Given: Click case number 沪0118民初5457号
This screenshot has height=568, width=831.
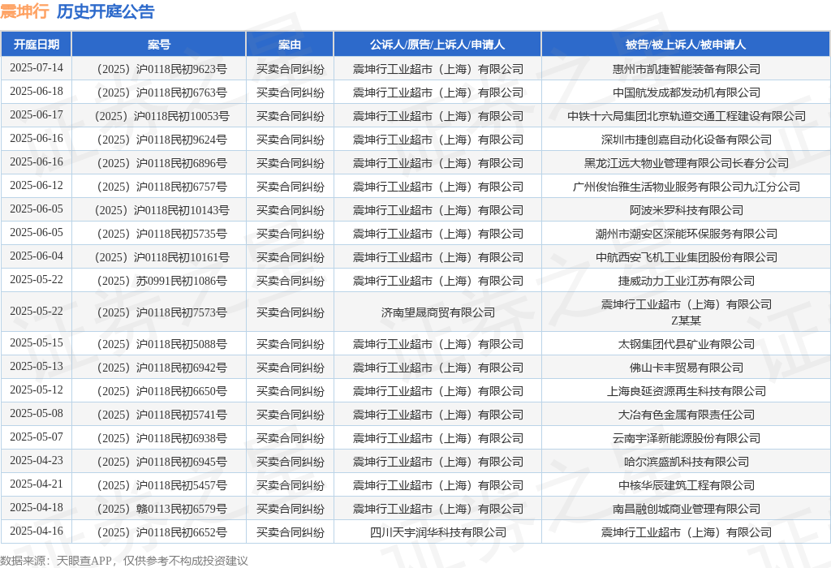Looking at the screenshot, I should pos(159,485).
